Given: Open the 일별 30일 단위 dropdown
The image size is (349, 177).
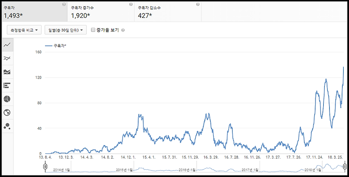Looking at the screenshot, I should point(65,30).
